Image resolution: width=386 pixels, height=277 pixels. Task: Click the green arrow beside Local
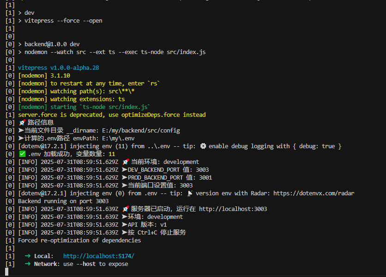coord(28,256)
